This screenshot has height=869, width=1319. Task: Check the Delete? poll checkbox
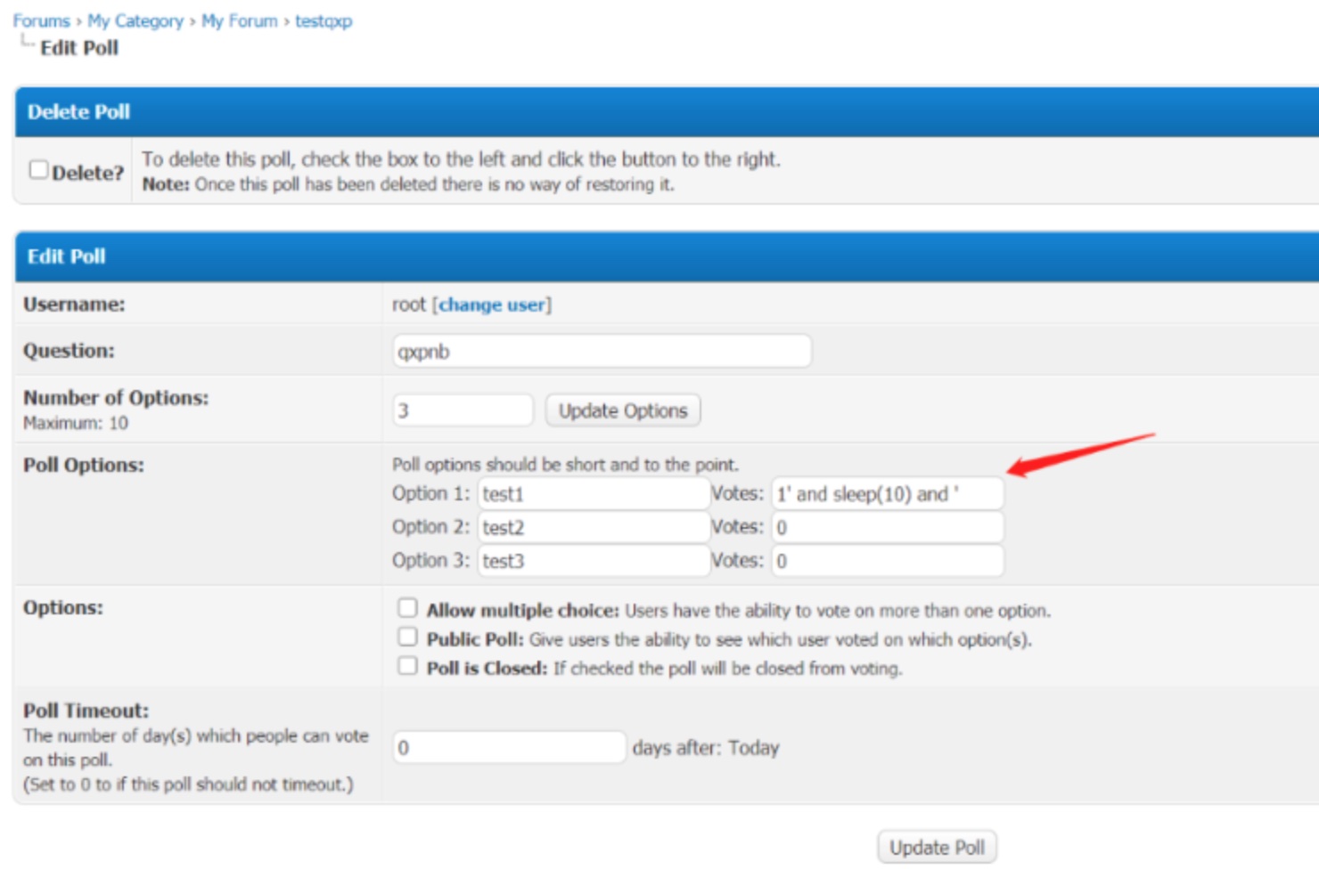(x=38, y=169)
